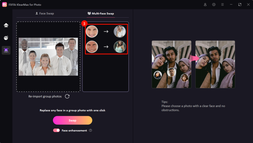The width and height of the screenshot is (253, 143).
Task: Open settings via hexagon gear icon
Action: (214, 4)
